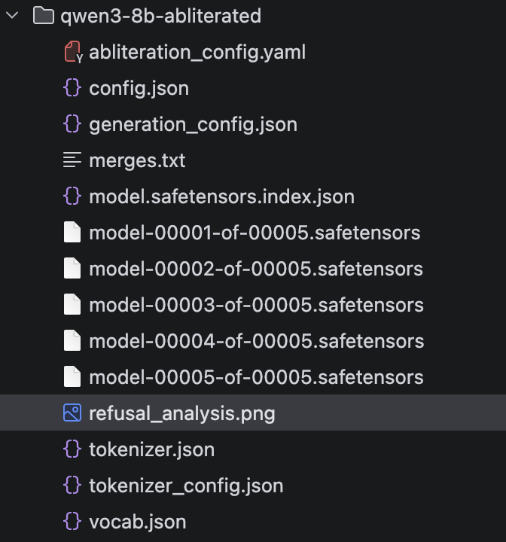This screenshot has height=542, width=506.
Task: Open the tokenizer_config.json file
Action: [186, 486]
